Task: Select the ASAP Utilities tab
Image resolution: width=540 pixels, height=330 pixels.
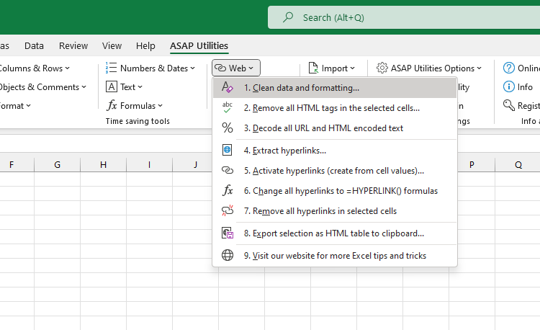Action: pos(199,46)
